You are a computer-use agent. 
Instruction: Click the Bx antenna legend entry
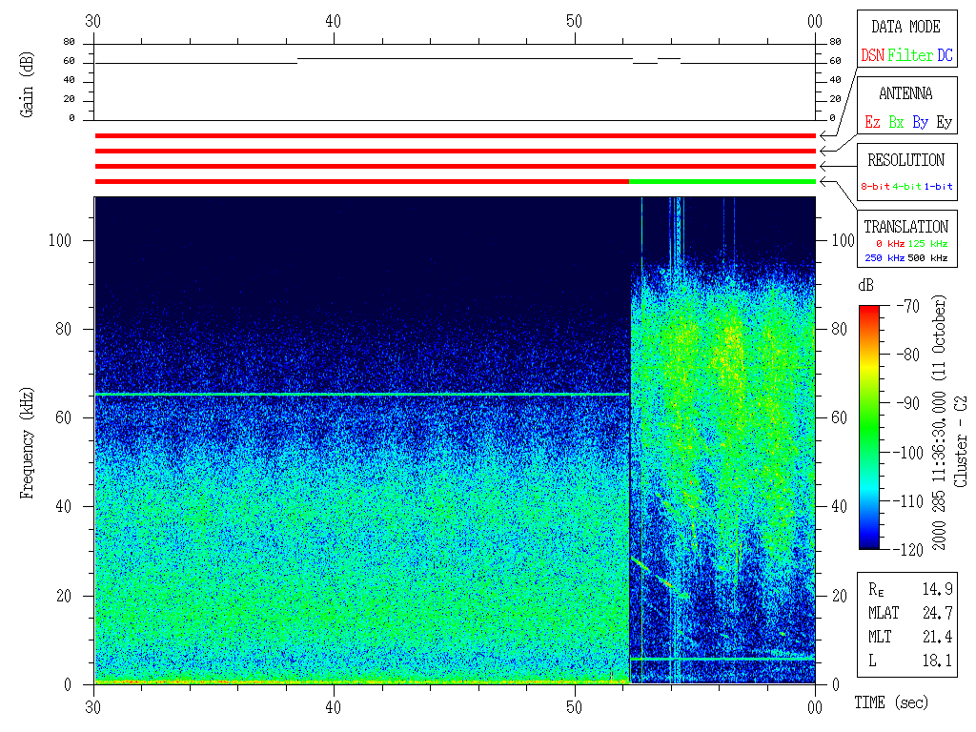point(896,123)
